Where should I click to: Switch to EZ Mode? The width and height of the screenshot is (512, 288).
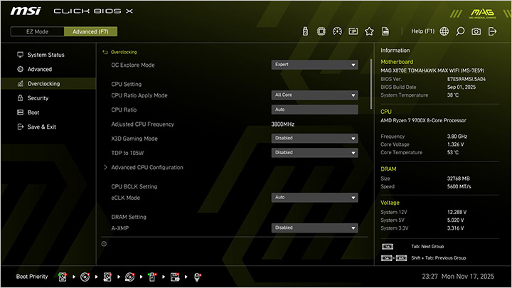[x=37, y=32]
